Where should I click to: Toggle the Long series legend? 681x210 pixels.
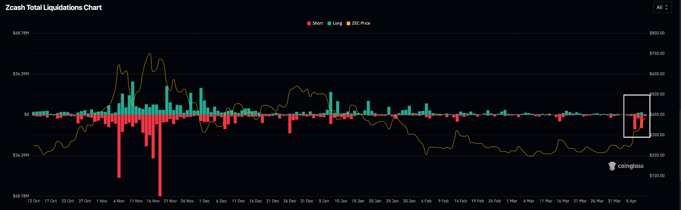(335, 23)
